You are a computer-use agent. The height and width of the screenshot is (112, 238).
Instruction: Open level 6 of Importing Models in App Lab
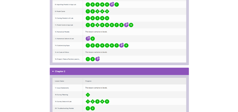[112, 5]
